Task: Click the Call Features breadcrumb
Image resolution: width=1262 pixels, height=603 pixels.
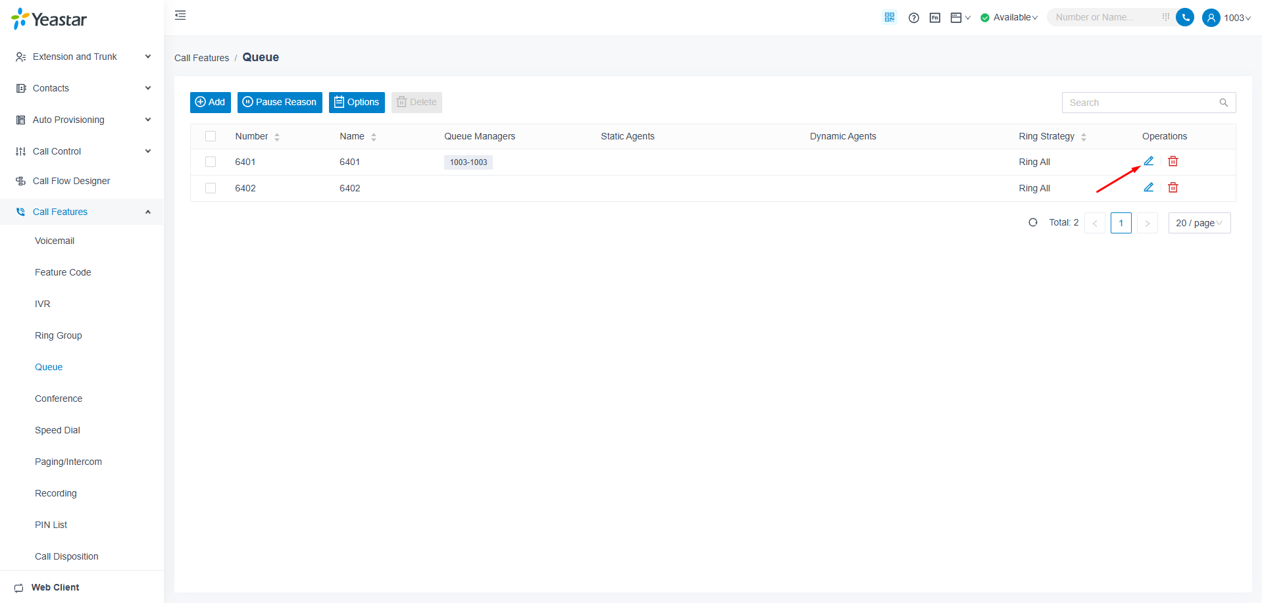Action: pyautogui.click(x=201, y=58)
